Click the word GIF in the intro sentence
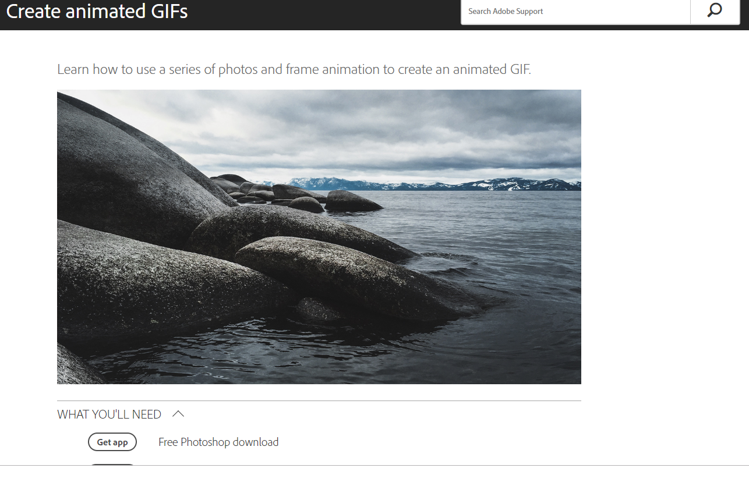This screenshot has width=749, height=489. point(517,69)
